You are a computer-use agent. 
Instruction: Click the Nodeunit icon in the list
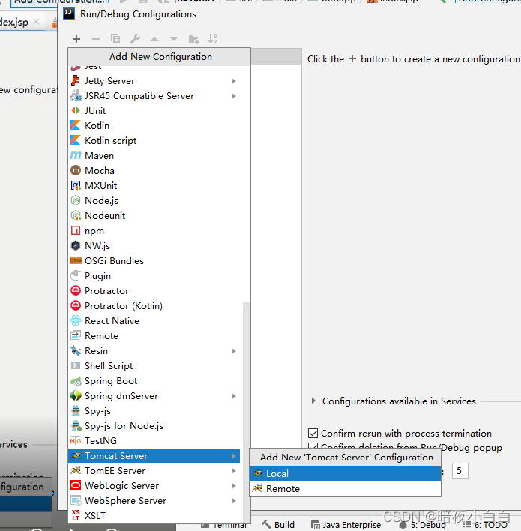point(76,216)
